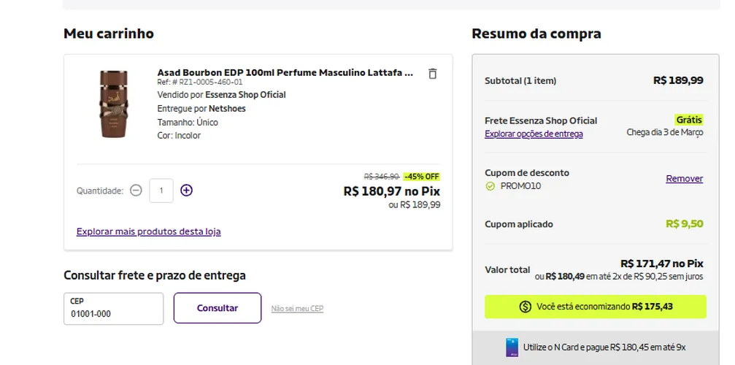Open the Não sei meu CEP link
This screenshot has width=735, height=365.
coord(297,308)
